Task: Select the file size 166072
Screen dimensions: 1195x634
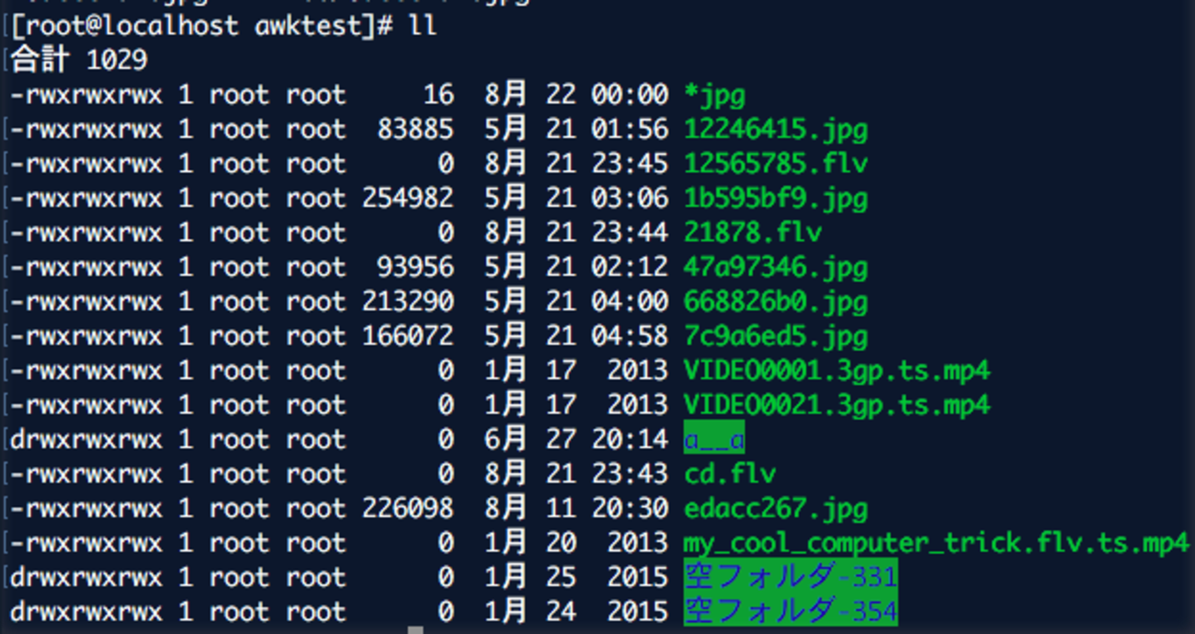Action: pyautogui.click(x=408, y=336)
